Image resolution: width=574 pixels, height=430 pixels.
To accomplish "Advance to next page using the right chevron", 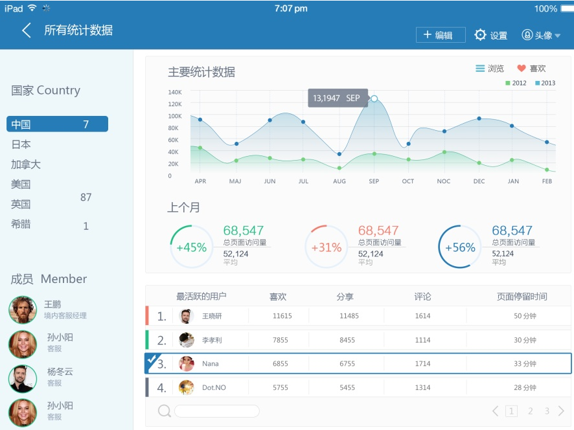I will 560,411.
